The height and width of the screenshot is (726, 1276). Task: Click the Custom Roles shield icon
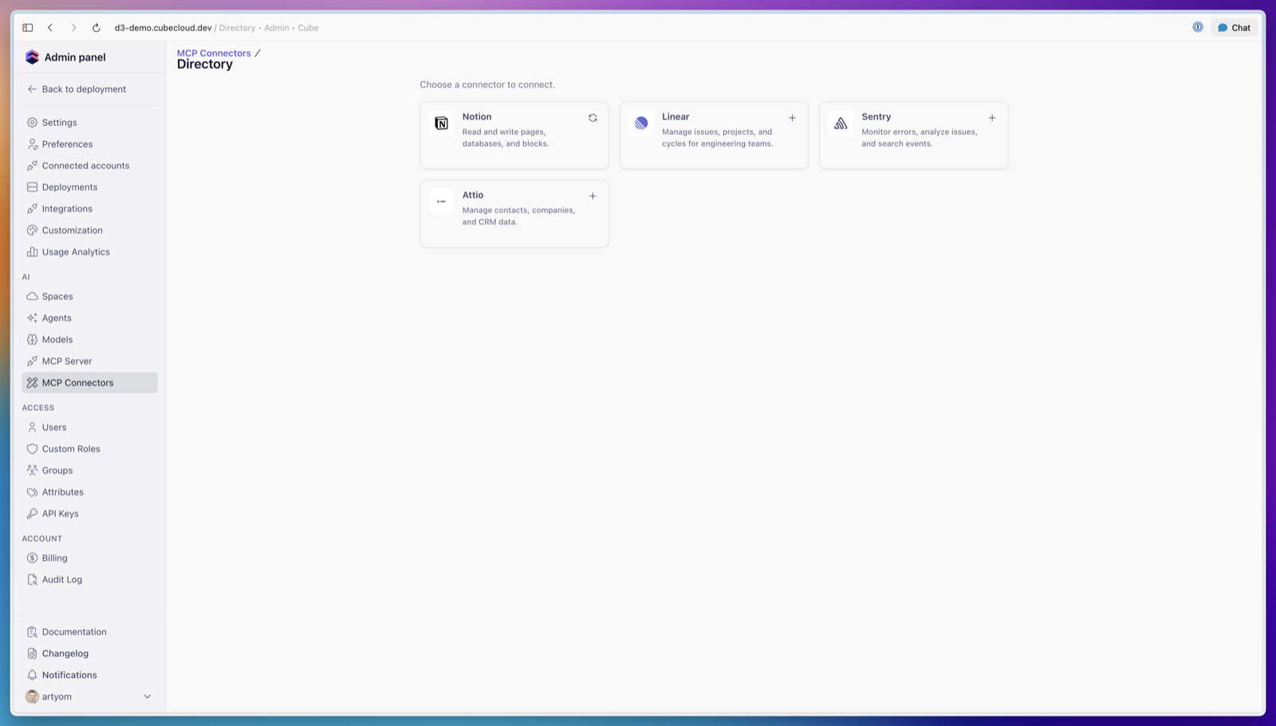[32, 449]
